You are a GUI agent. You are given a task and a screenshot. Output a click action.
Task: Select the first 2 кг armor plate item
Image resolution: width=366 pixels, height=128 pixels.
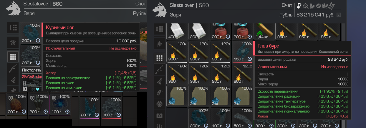point(177,96)
